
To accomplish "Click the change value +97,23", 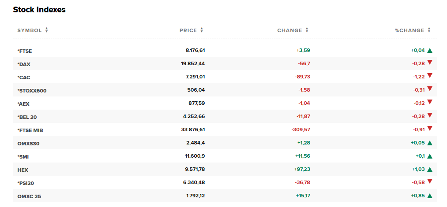I will click(x=302, y=170).
